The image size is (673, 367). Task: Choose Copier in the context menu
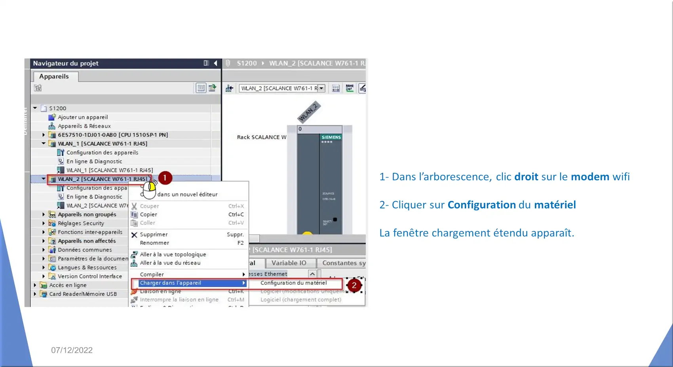pos(188,214)
